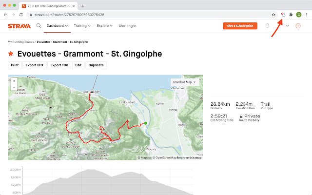This screenshot has height=195, width=312.
Task: Click the red extension icon in toolbar
Action: click(x=283, y=15)
